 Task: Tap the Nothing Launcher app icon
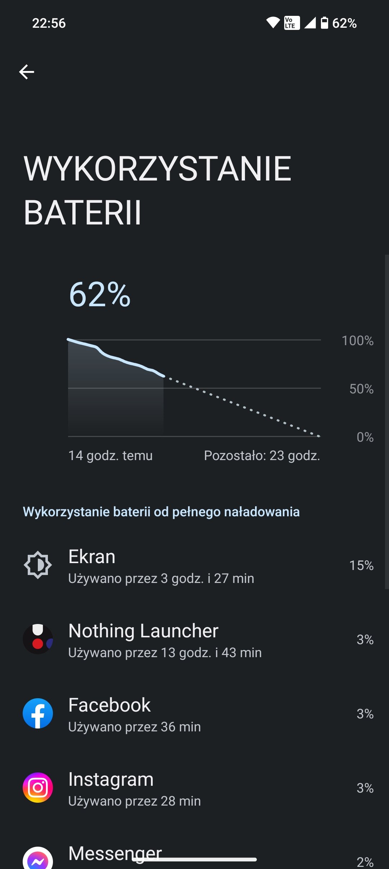[38, 639]
